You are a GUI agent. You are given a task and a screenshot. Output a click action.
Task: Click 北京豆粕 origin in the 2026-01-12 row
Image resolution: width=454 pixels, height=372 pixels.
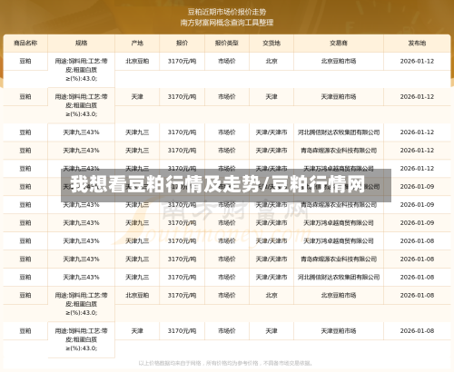pos(137,61)
